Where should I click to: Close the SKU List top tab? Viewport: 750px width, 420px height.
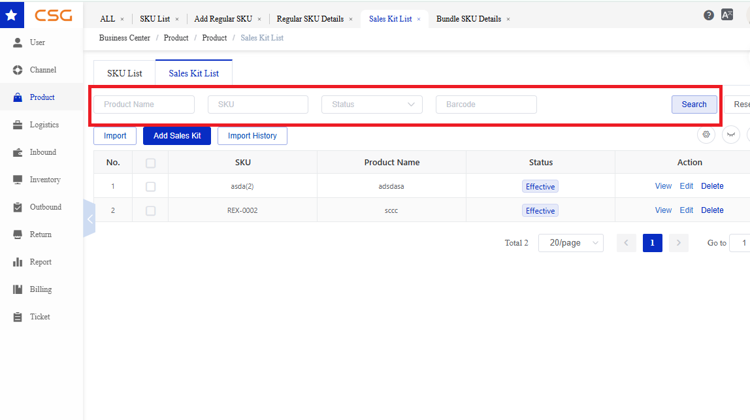[x=177, y=19]
